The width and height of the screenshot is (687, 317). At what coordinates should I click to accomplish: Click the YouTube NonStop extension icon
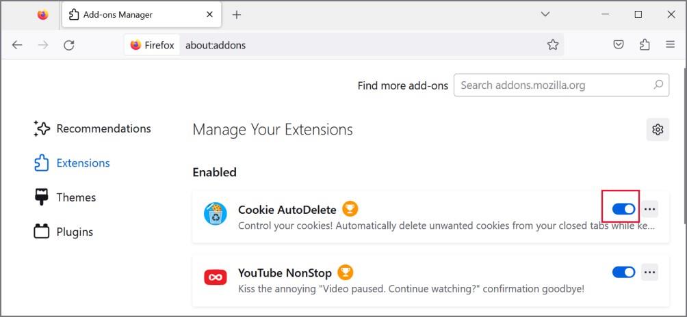coord(215,277)
